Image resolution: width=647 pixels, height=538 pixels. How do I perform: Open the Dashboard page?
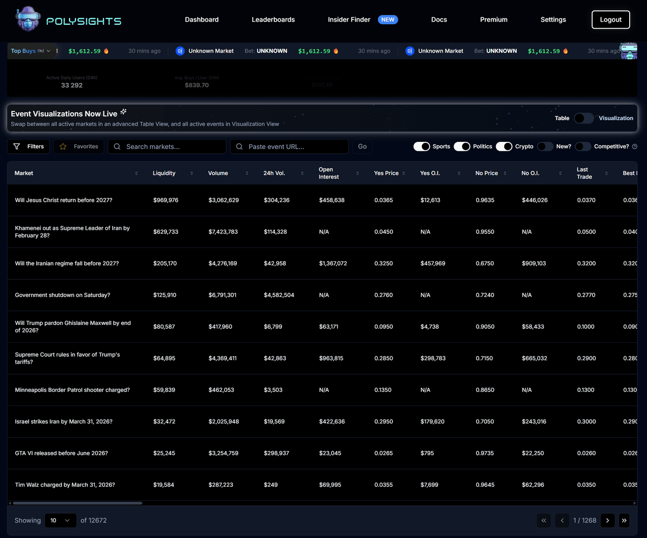coord(202,19)
